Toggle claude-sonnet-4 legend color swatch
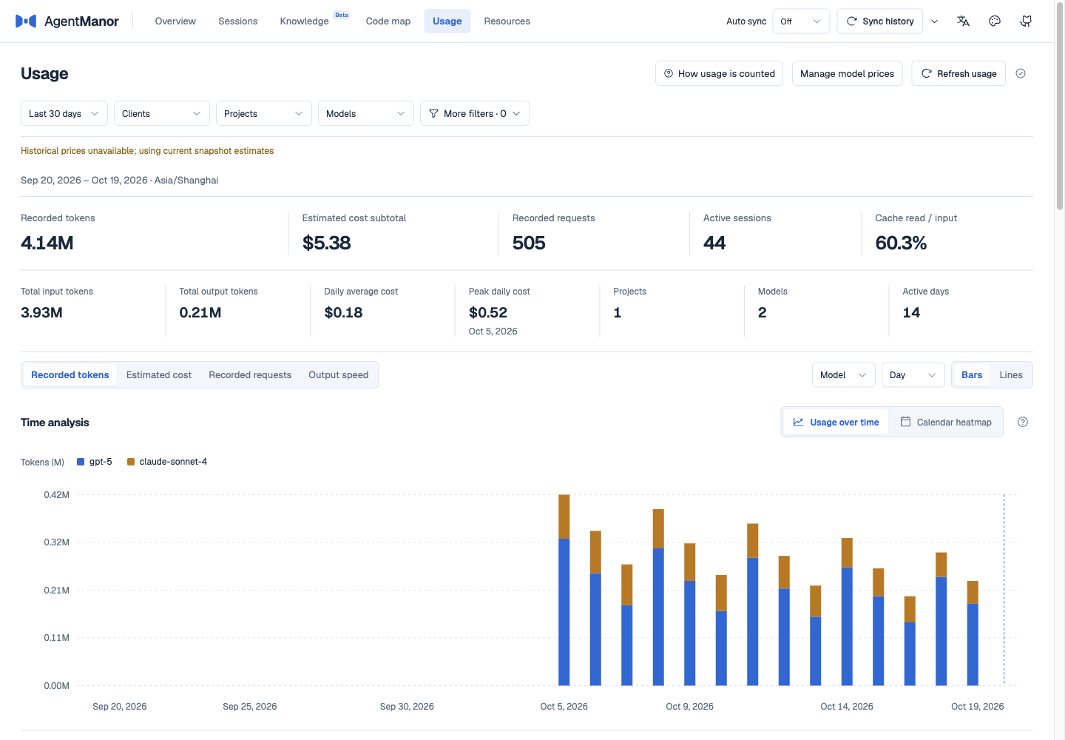This screenshot has width=1065, height=740. point(131,462)
